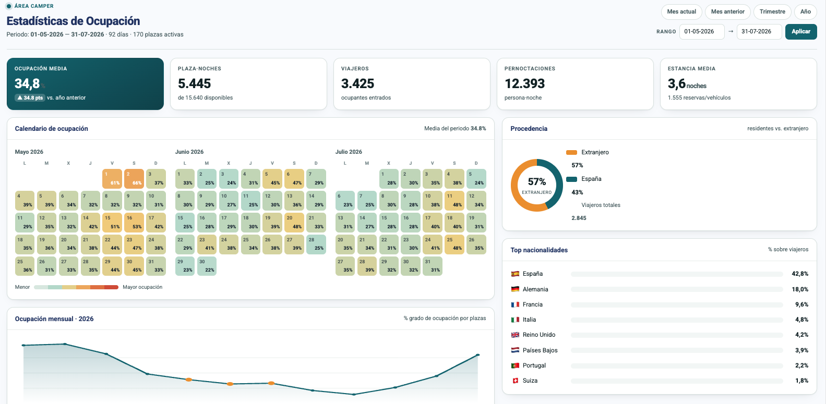This screenshot has height=404, width=826.
Task: Open the Plaza-noches 5.445 card
Action: tap(248, 84)
